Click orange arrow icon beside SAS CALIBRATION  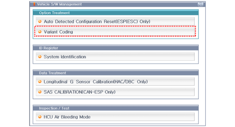[40, 92]
